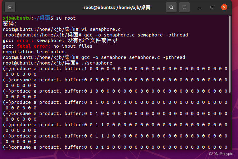Click the red 'error:' gcc message
Image resolution: width=238 pixels, height=159 pixels.
tap(25, 41)
